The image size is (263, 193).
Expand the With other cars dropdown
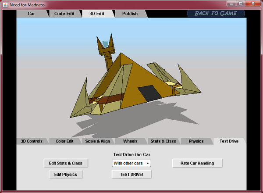tap(131, 163)
